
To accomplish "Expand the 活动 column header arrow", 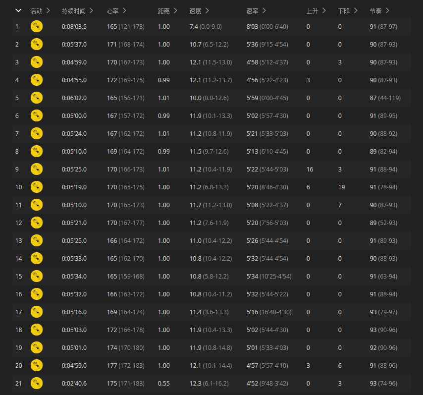I will 48,10.
